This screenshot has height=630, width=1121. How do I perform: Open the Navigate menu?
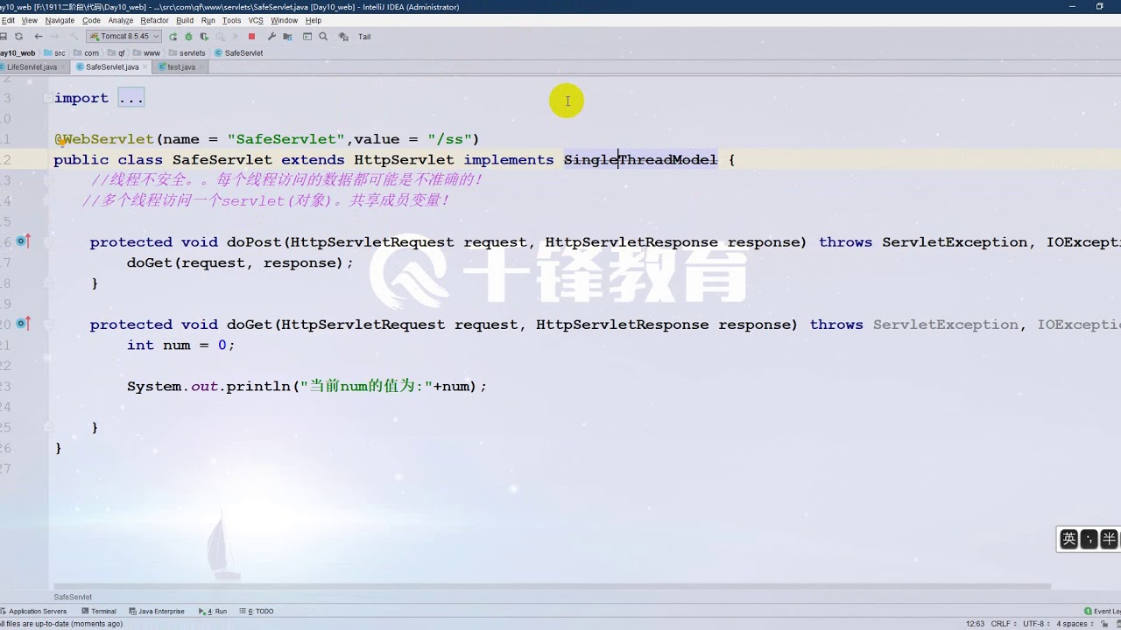60,20
